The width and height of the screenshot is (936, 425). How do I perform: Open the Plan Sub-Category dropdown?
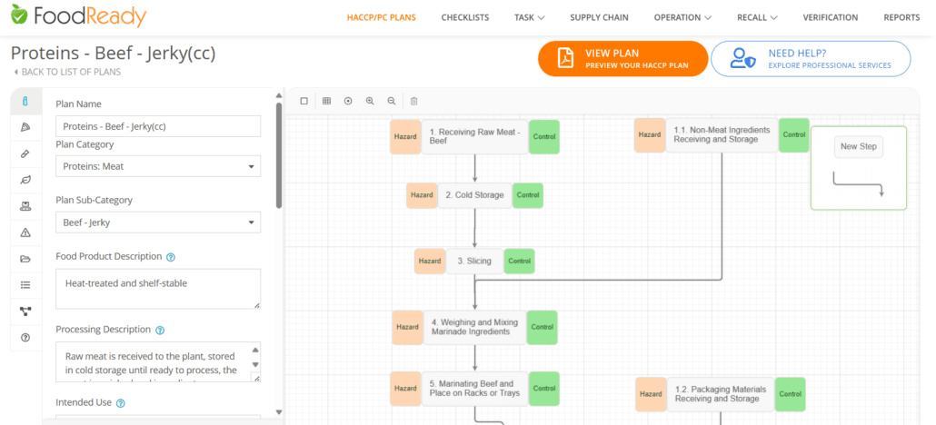point(157,222)
